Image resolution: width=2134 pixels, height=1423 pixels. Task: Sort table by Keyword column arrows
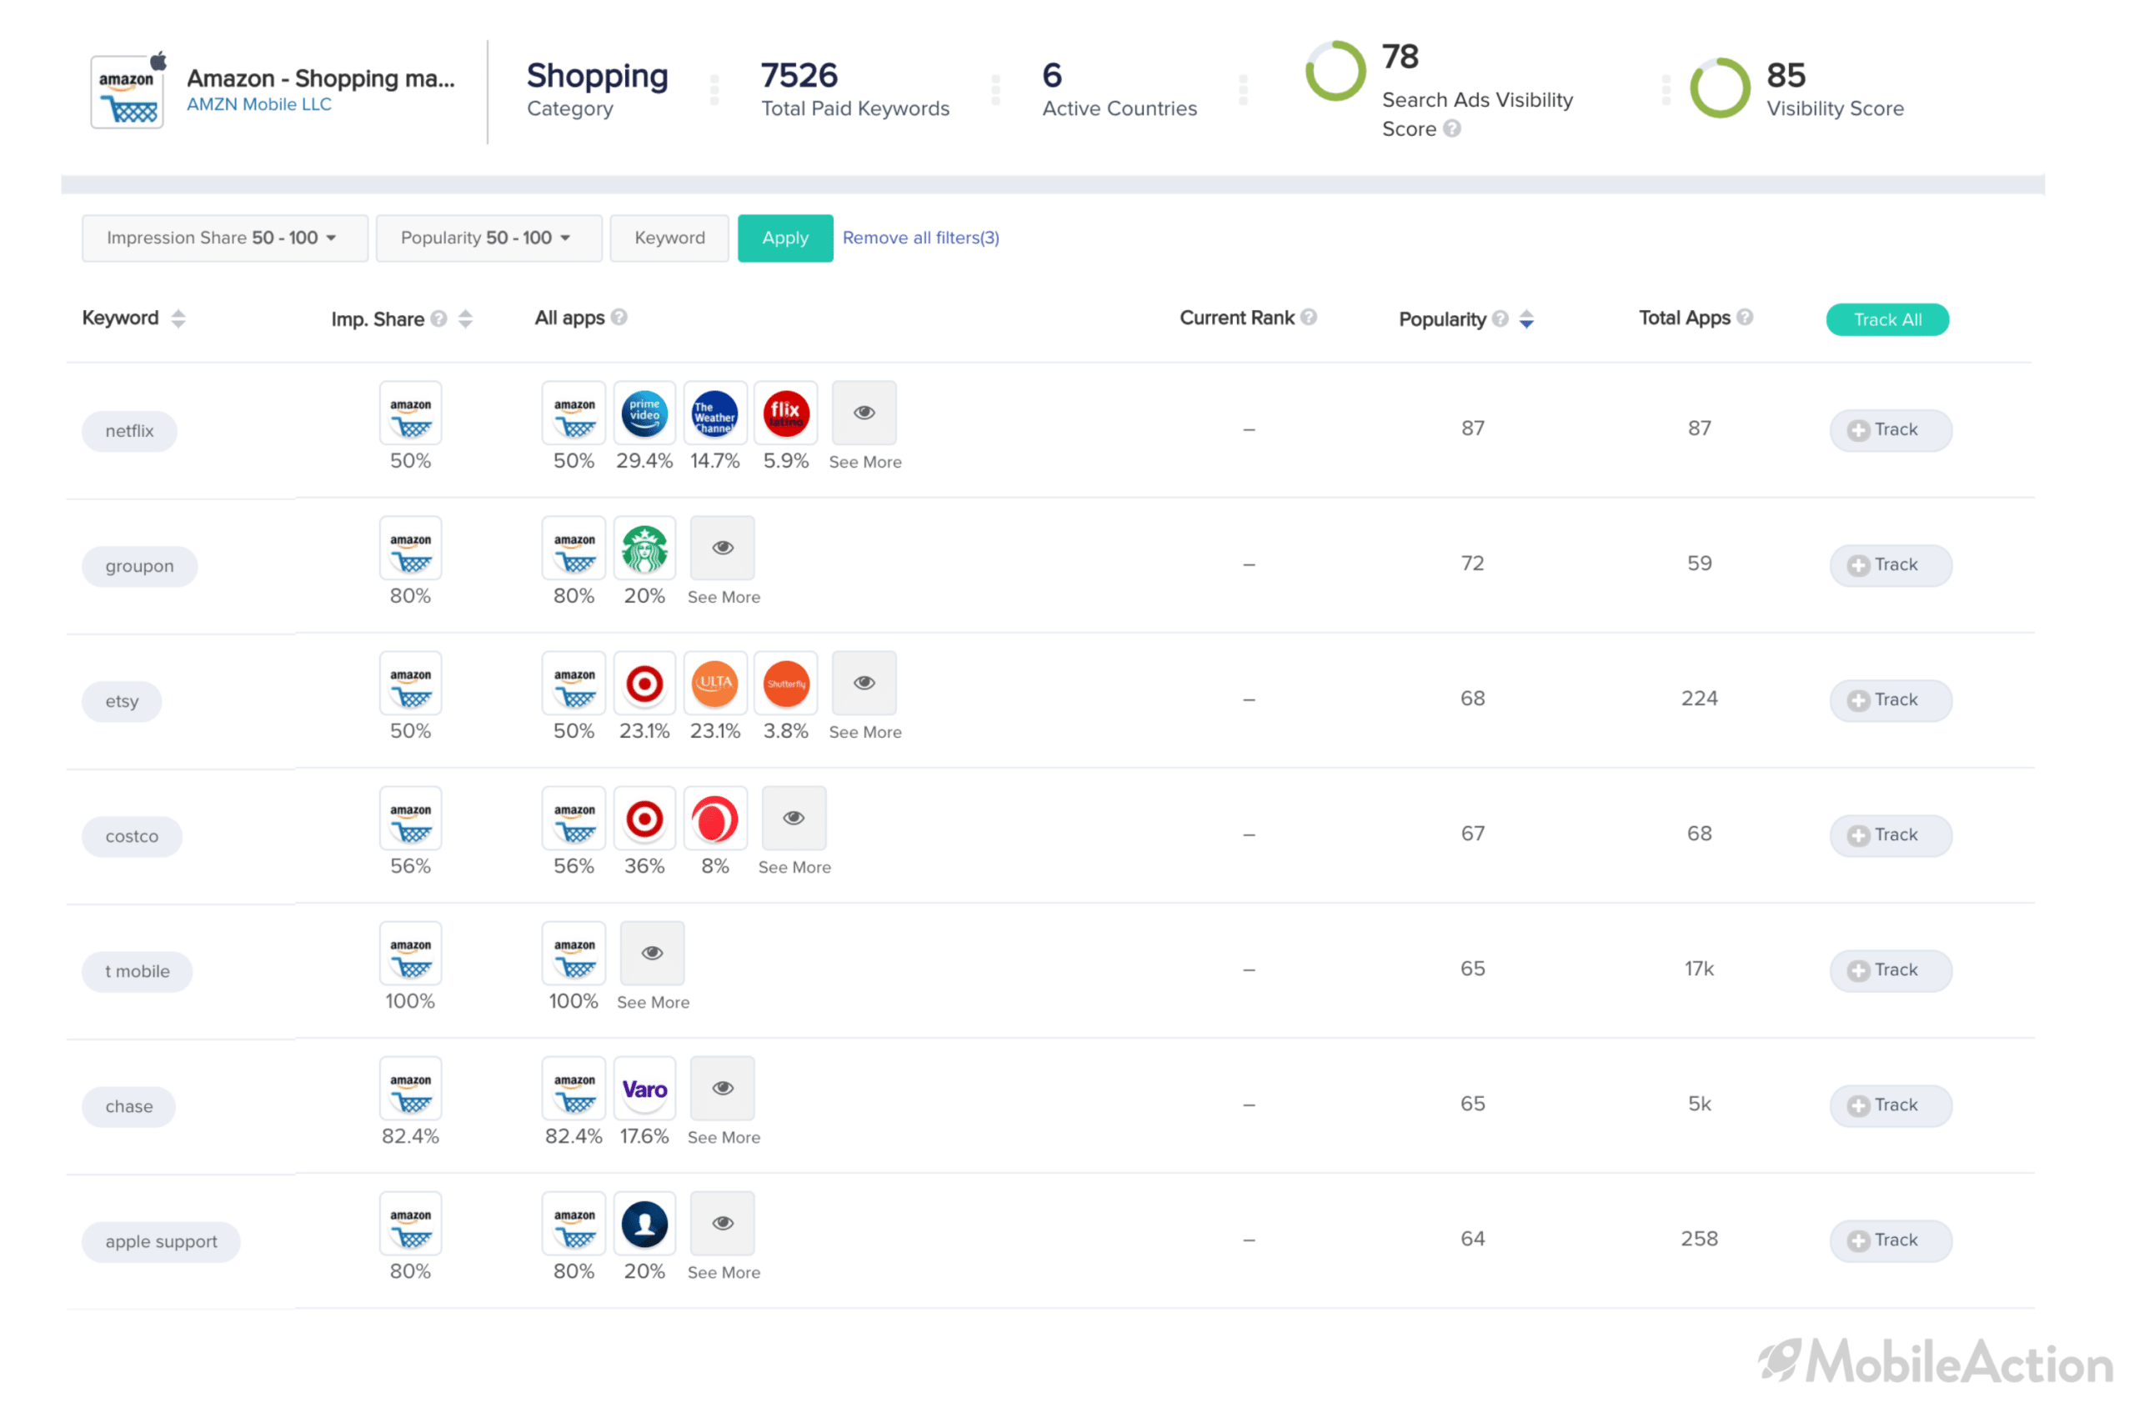click(x=178, y=318)
